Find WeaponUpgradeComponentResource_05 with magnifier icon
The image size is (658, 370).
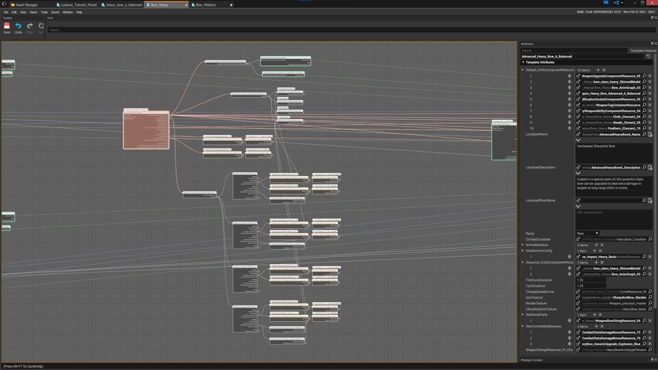644,76
